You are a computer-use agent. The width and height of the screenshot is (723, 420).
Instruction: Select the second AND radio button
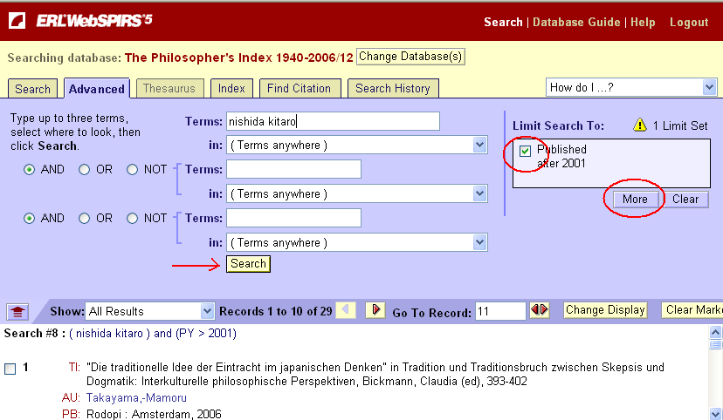29,218
